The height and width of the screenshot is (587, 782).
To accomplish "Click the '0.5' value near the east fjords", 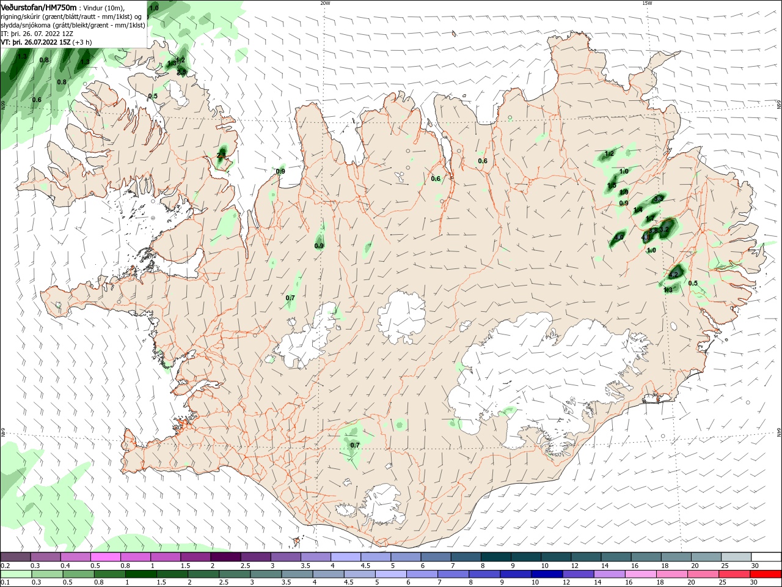I will tap(693, 283).
